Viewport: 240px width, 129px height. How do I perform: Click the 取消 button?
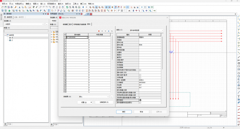(x=142, y=112)
